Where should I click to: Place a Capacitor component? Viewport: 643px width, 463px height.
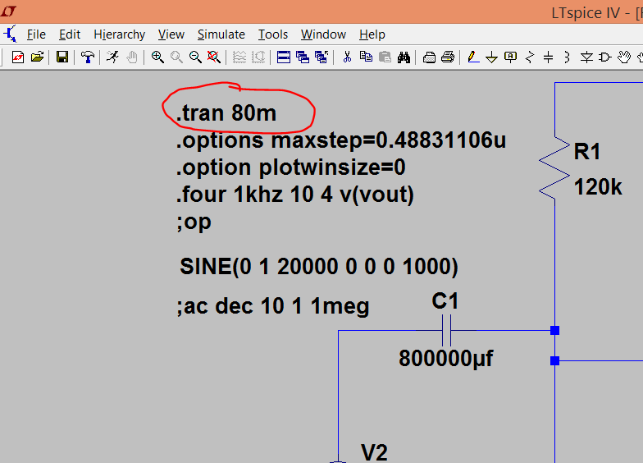548,57
